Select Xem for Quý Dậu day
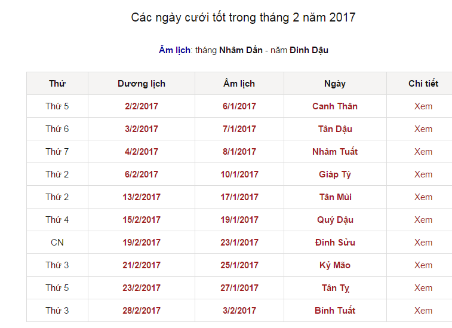Image resolution: width=452 pixels, height=328 pixels. [x=423, y=220]
